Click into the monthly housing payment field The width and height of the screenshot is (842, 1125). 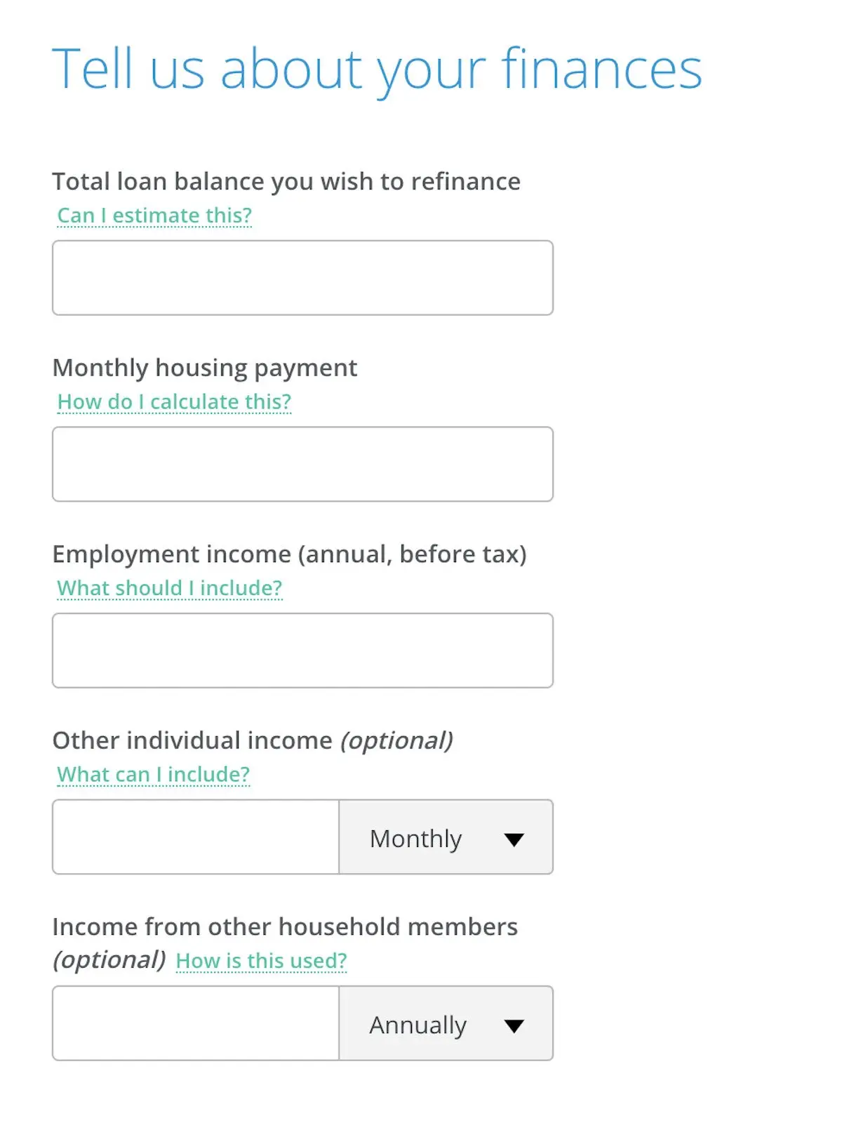coord(302,465)
